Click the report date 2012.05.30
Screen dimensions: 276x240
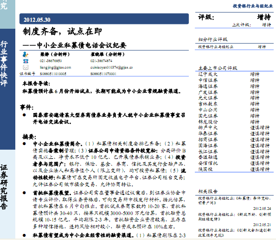(x=37, y=20)
